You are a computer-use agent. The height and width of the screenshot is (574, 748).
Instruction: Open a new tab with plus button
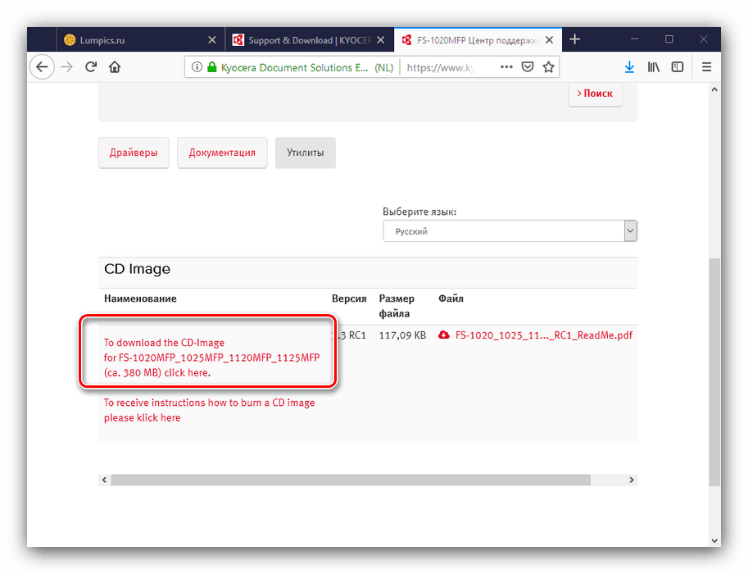pos(575,39)
